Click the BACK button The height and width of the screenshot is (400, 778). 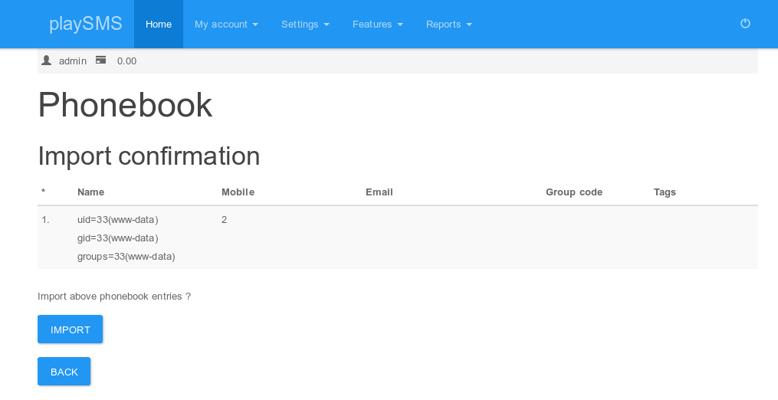64,372
